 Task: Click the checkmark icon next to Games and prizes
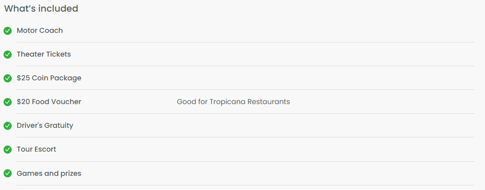pos(8,174)
